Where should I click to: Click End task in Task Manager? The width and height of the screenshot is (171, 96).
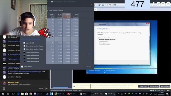click(88, 67)
